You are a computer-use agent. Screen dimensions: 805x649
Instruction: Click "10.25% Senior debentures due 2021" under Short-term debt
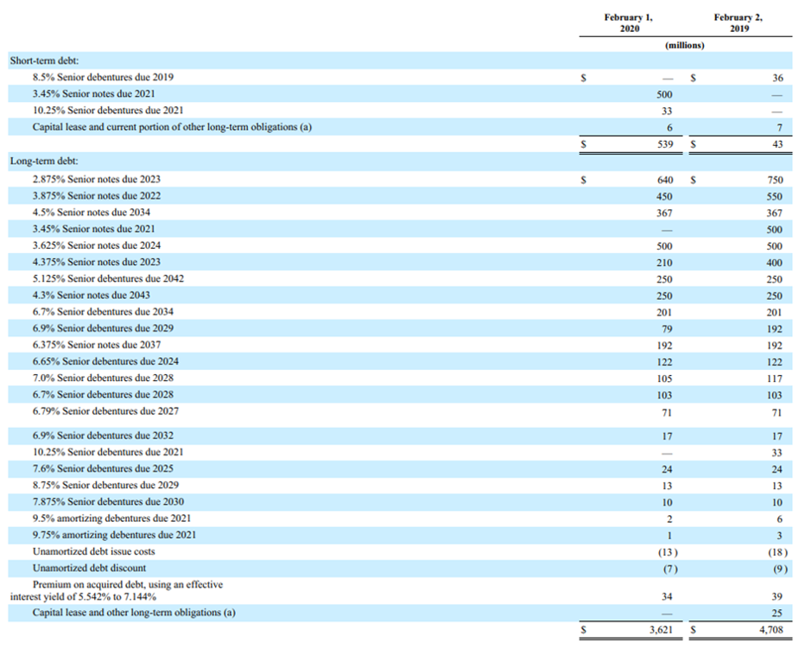tap(108, 111)
